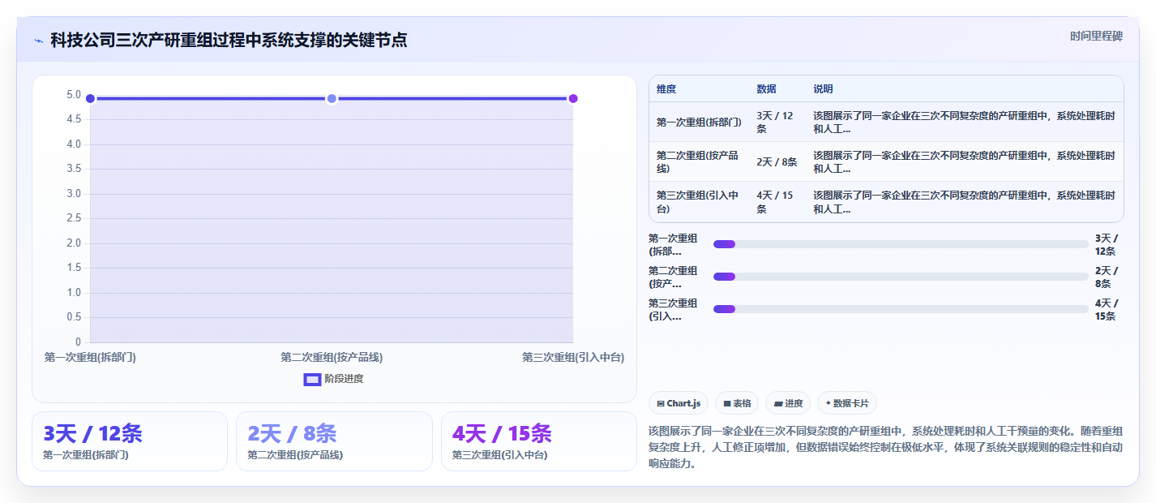The image size is (1156, 503).
Task: Click the x-axis label 第三次重组(引入中台)
Action: tap(573, 357)
